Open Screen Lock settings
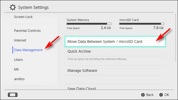The image size is (178, 100). 23,17
